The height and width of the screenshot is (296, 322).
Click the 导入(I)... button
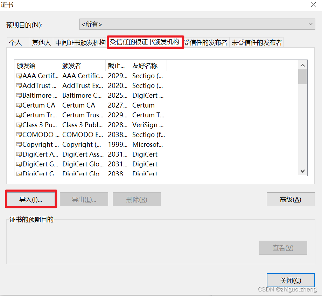coord(31,199)
